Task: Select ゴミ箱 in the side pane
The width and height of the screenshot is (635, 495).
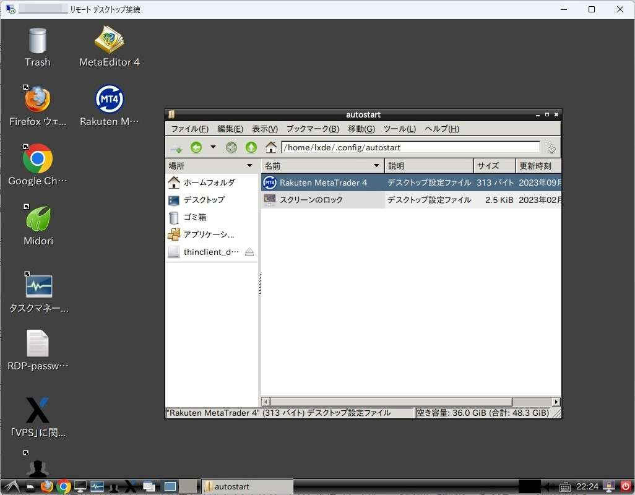Action: [212, 217]
